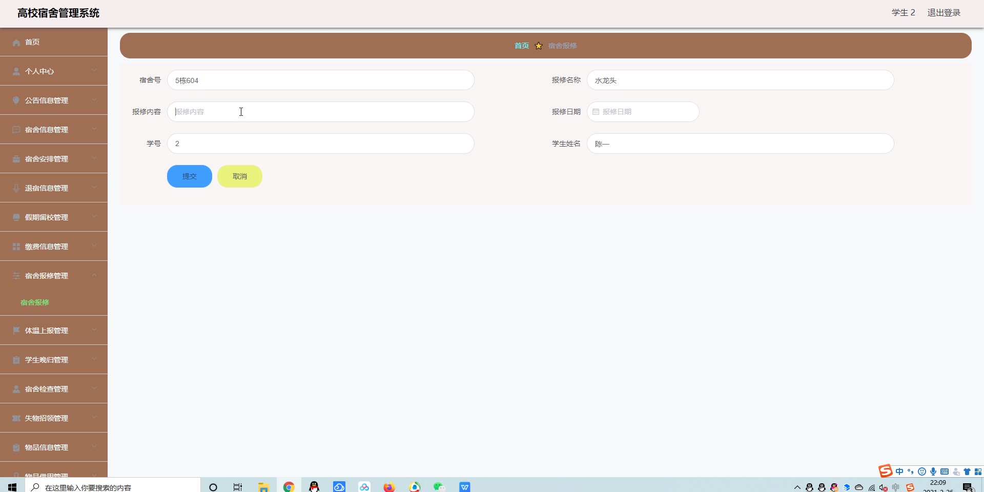The height and width of the screenshot is (492, 984).
Task: Click the clipboard icon beside 学生晚归管理
Action: coord(16,360)
